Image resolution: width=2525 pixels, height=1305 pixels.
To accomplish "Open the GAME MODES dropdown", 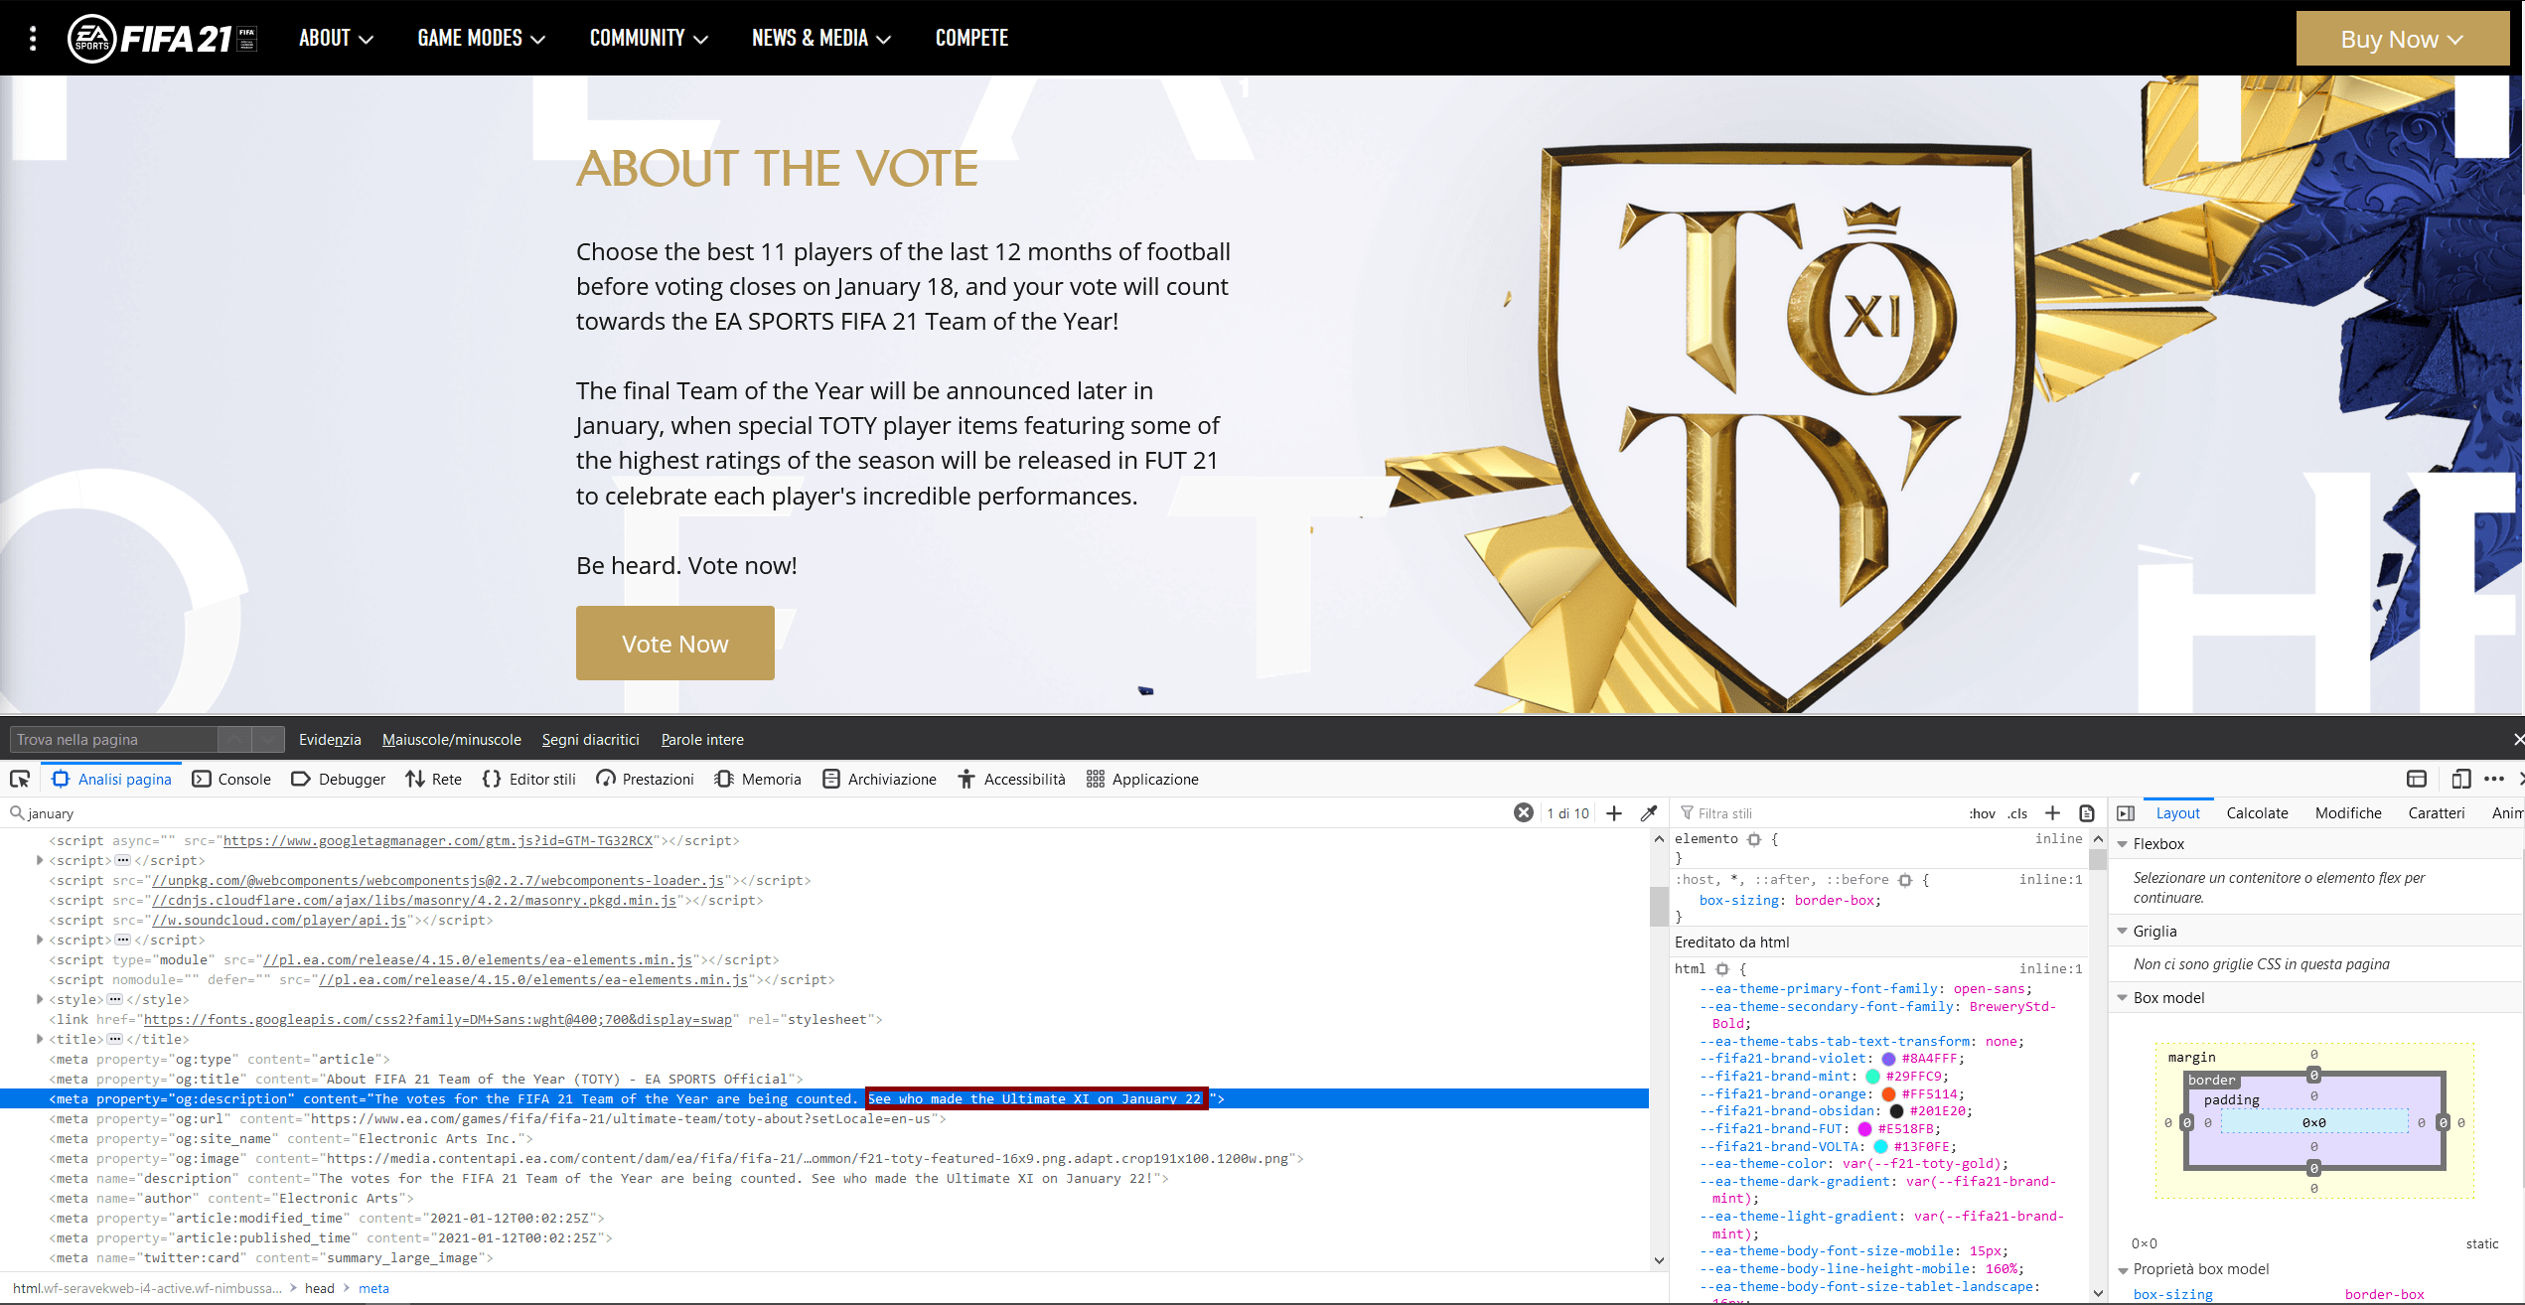I will [482, 38].
